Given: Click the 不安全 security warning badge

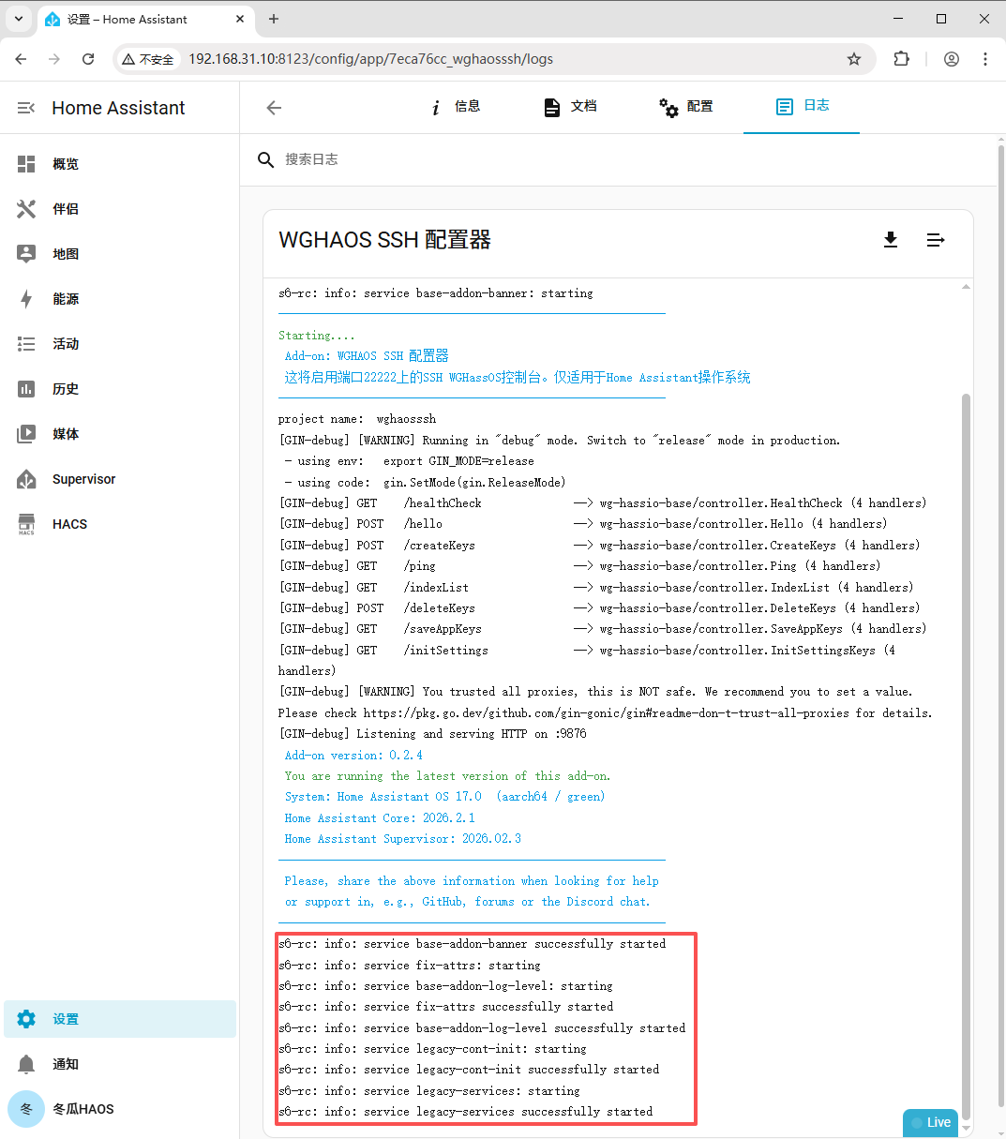Looking at the screenshot, I should tap(148, 59).
